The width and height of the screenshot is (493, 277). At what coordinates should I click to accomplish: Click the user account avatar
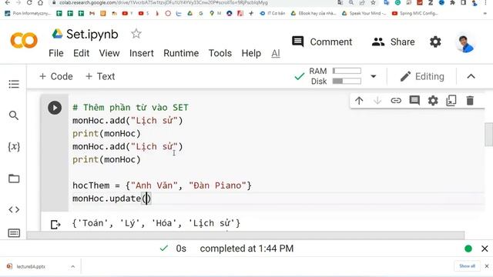click(x=465, y=44)
